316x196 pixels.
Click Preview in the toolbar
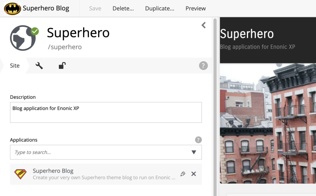point(195,8)
